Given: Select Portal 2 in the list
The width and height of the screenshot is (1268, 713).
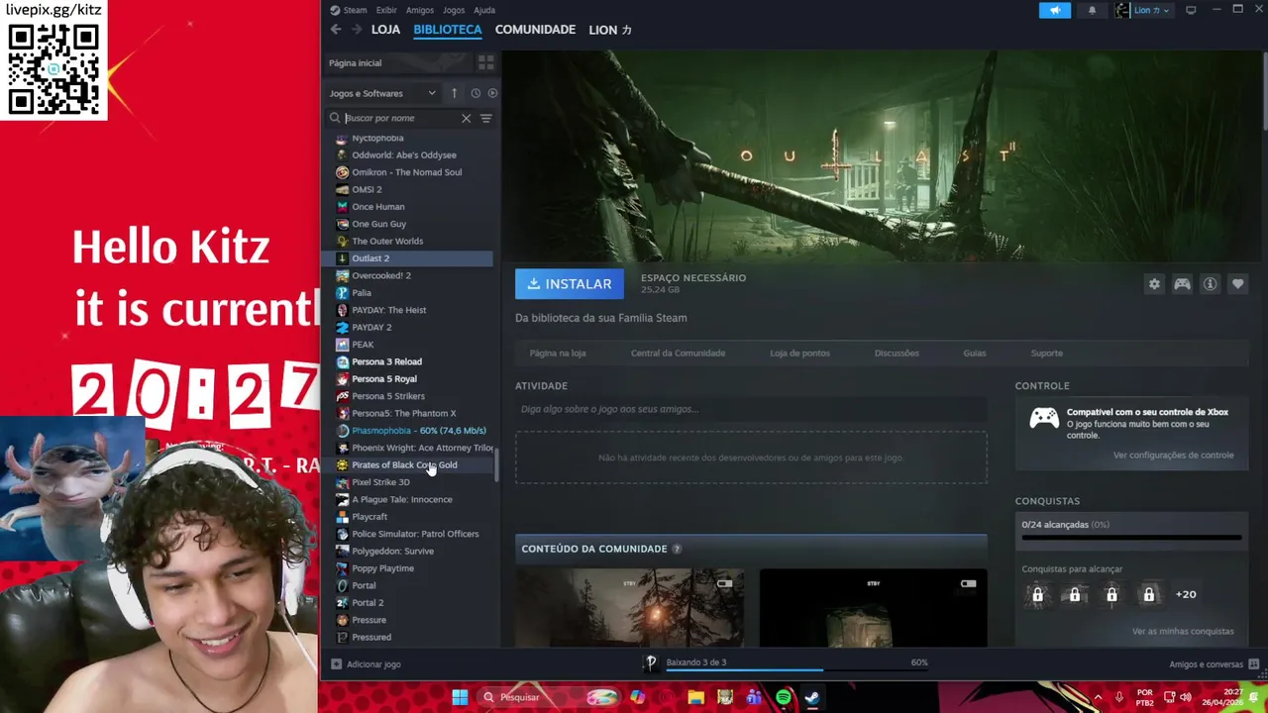Looking at the screenshot, I should [x=406, y=602].
